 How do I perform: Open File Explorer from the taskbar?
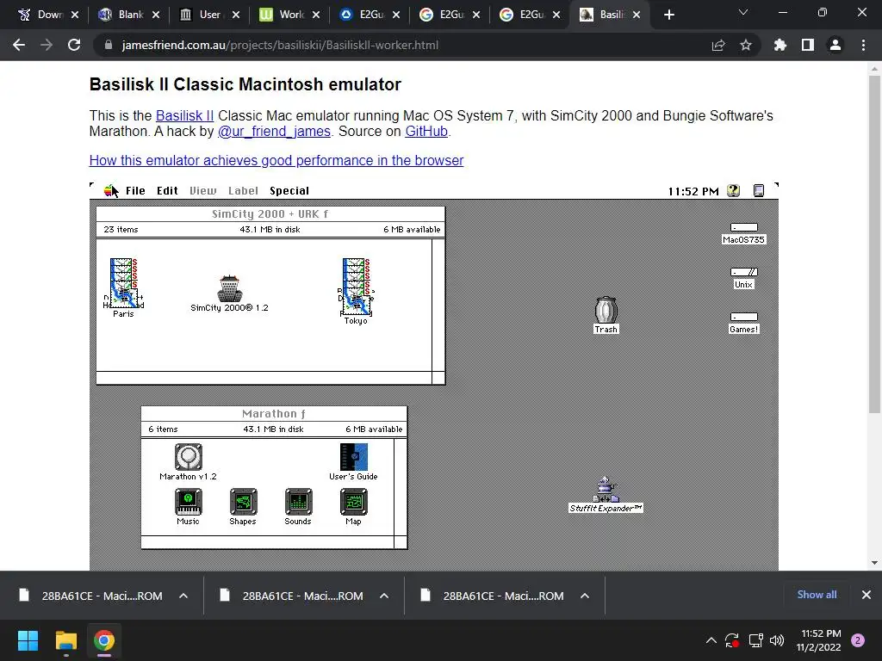tap(65, 640)
